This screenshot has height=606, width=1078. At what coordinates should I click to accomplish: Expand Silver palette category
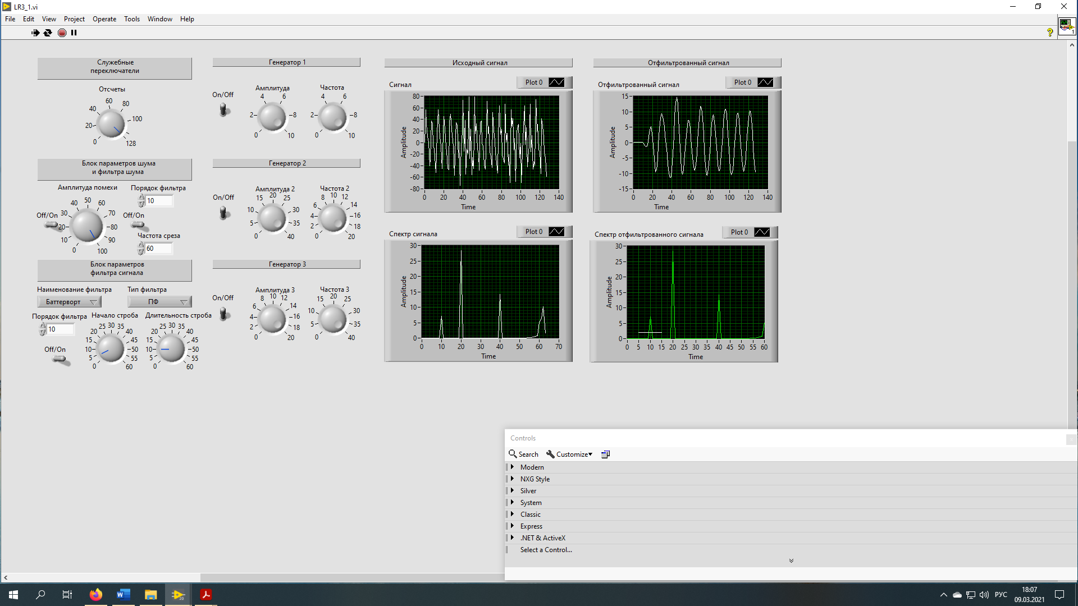512,490
